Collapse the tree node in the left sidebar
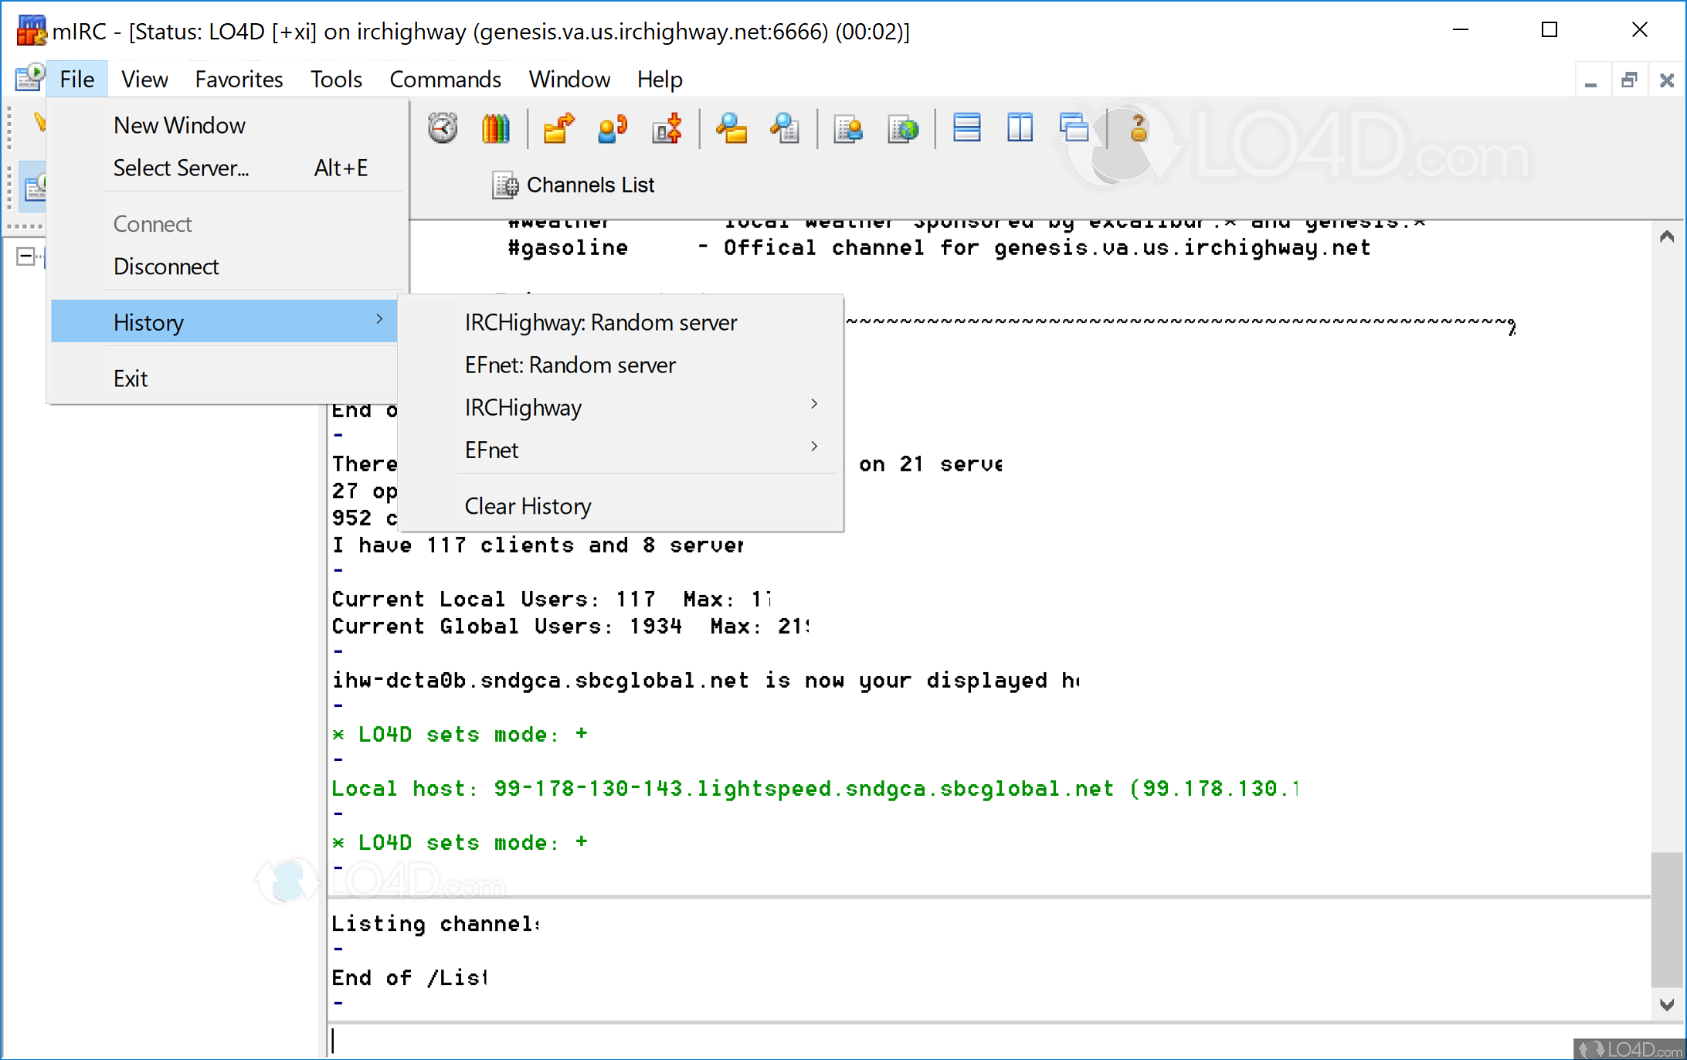This screenshot has width=1687, height=1060. click(25, 256)
